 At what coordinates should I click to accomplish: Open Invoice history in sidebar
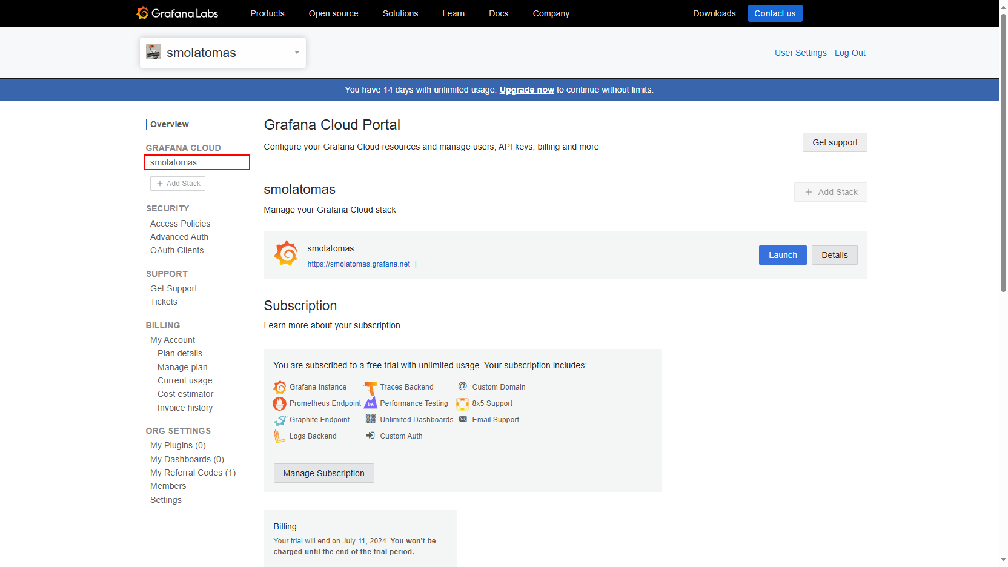pos(185,408)
